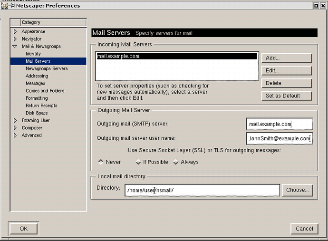Image resolution: width=328 pixels, height=241 pixels.
Task: Expand the Roaming User category
Action: [x=15, y=121]
